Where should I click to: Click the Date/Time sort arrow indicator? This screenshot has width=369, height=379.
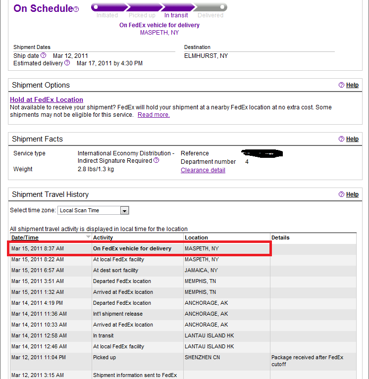click(x=88, y=237)
